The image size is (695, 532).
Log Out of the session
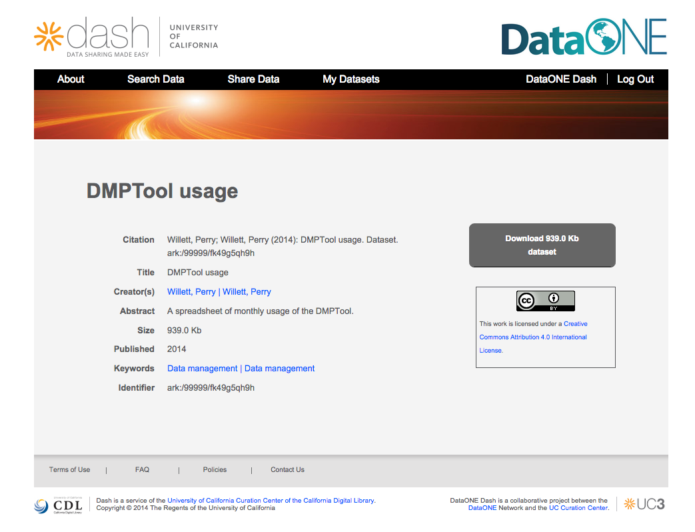(636, 79)
